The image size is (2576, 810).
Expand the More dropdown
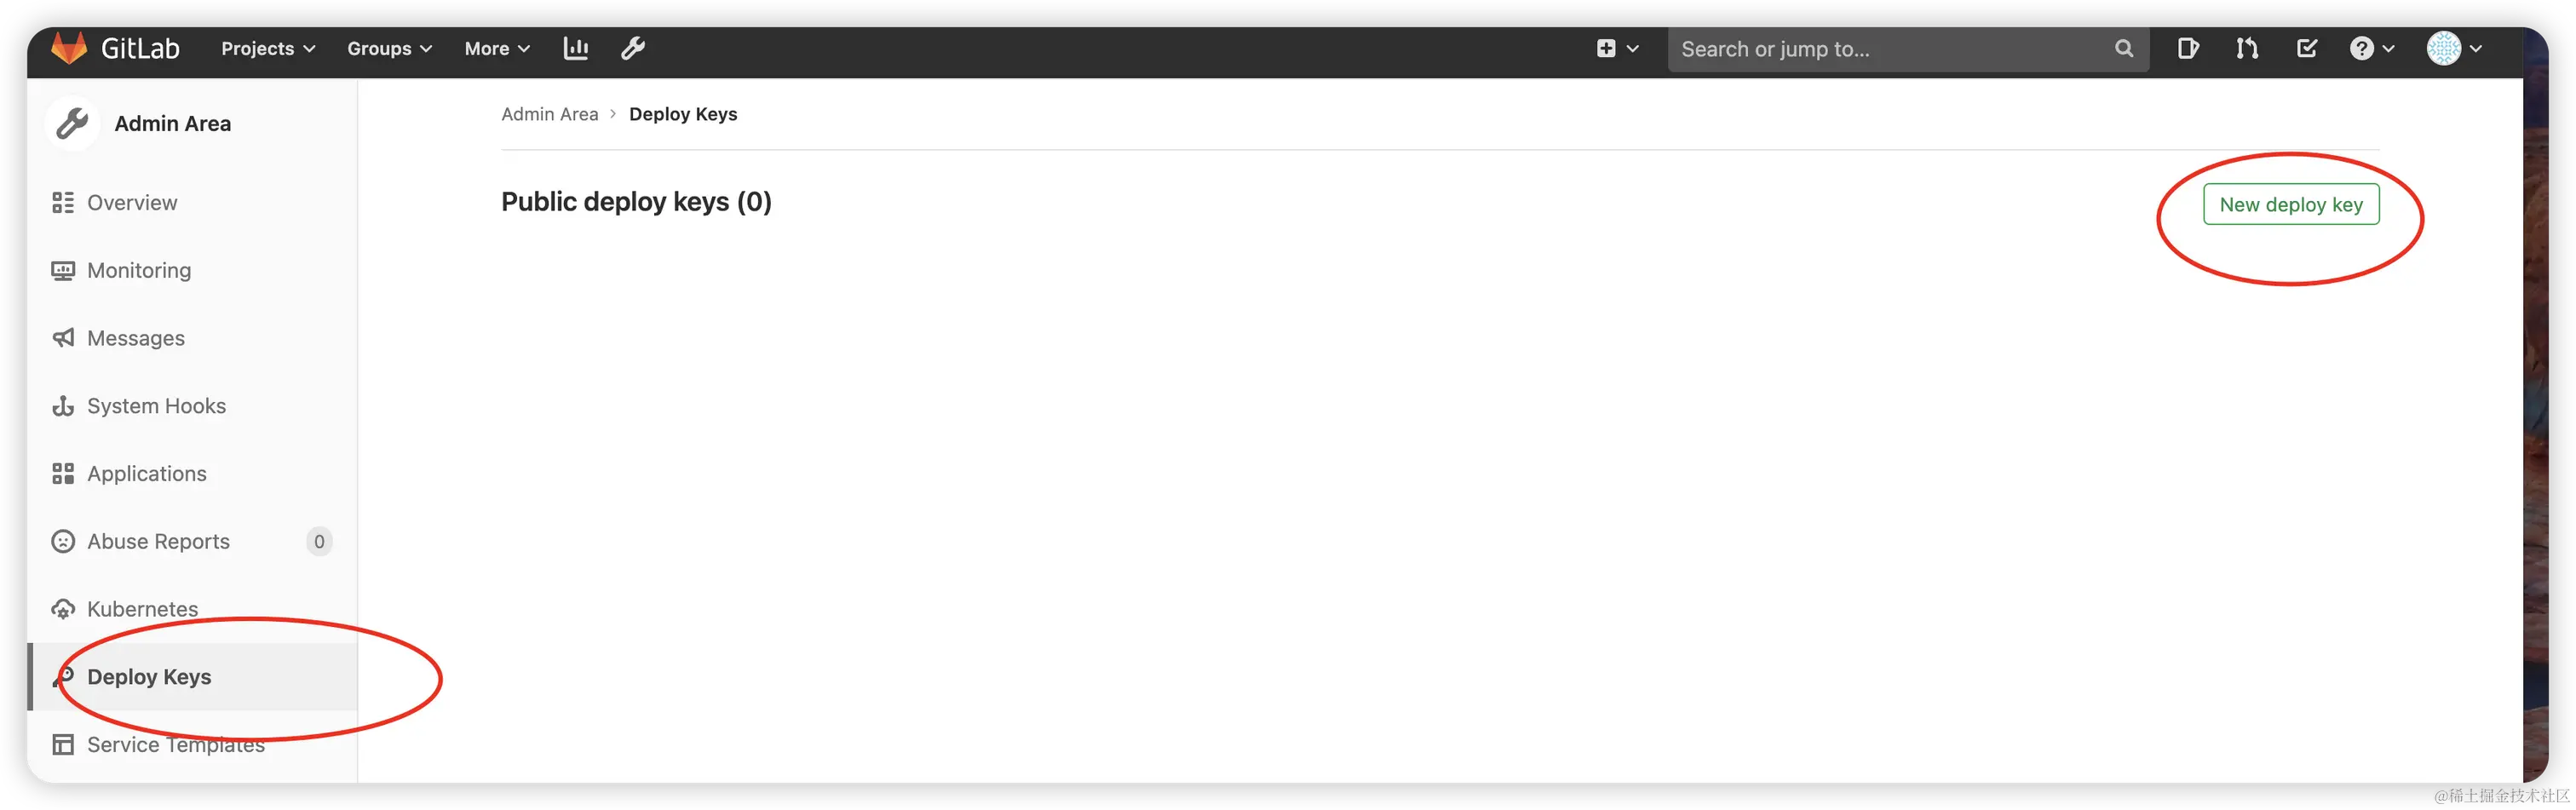coord(497,48)
